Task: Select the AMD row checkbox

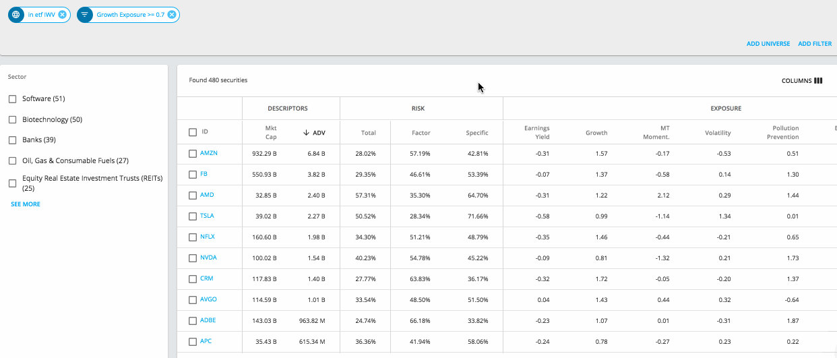Action: click(x=193, y=196)
